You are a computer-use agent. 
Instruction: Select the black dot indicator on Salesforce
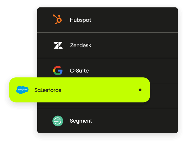click(x=140, y=90)
